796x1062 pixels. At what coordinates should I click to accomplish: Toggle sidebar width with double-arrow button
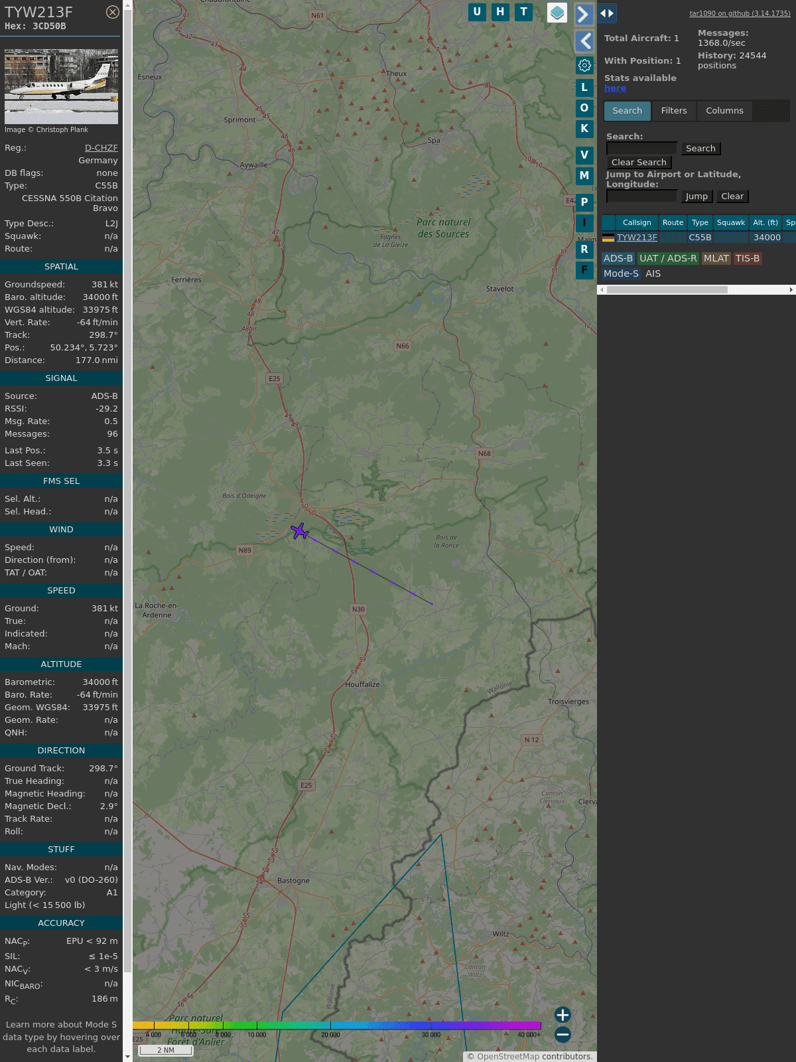(x=606, y=13)
